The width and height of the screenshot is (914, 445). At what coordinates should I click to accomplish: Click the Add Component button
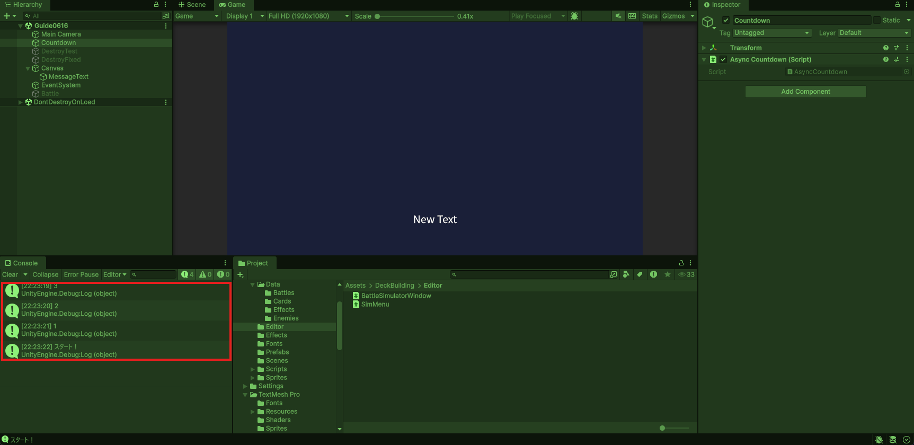[805, 92]
